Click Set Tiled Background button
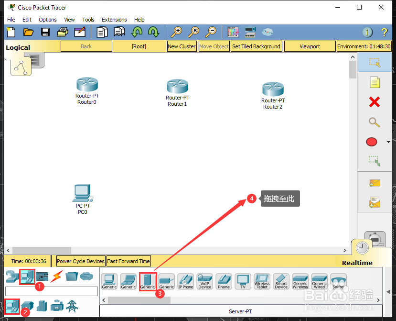 pyautogui.click(x=256, y=46)
